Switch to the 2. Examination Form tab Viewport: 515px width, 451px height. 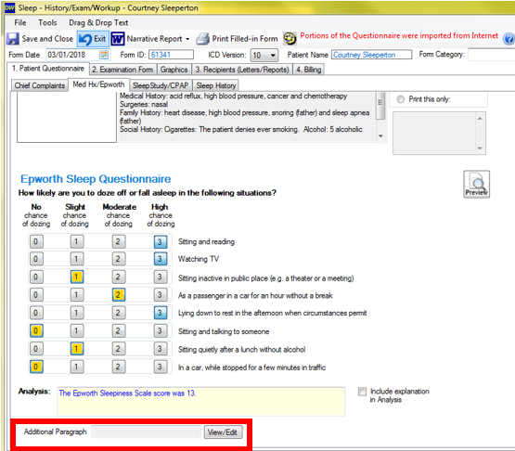(x=122, y=70)
